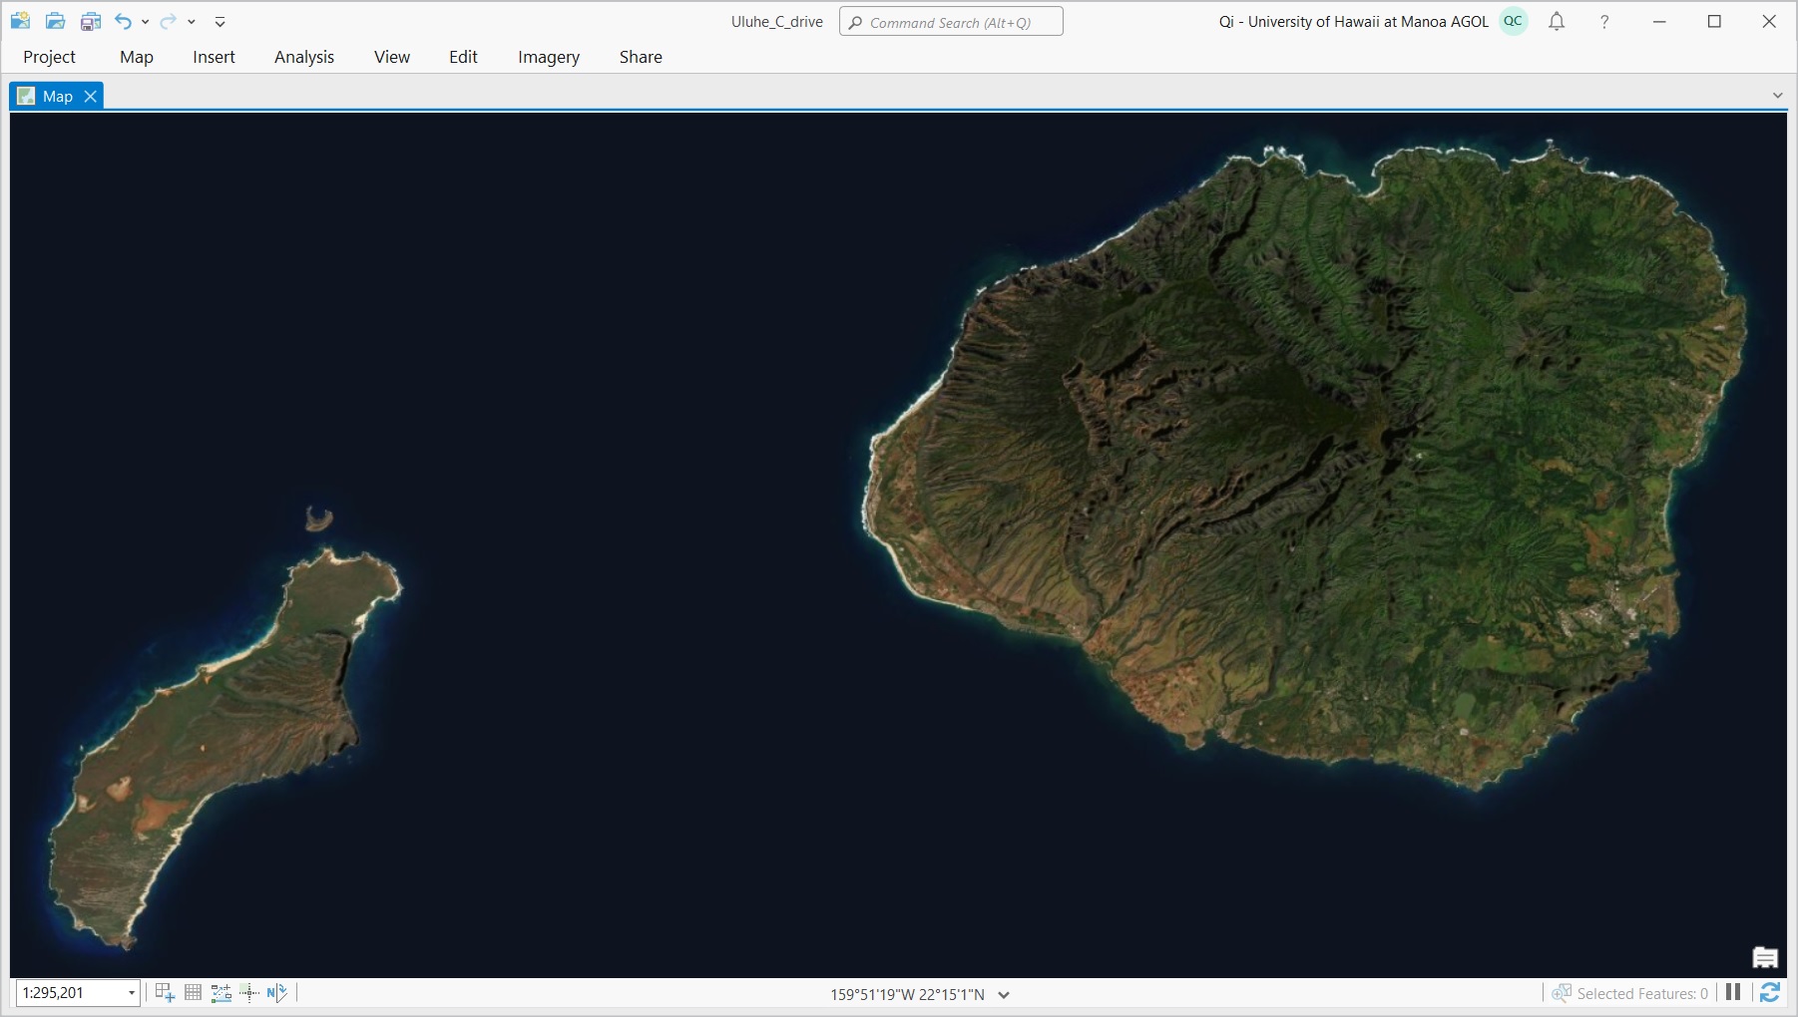
Task: Expand the Customize Quick Access Toolbar menu
Action: point(221,22)
